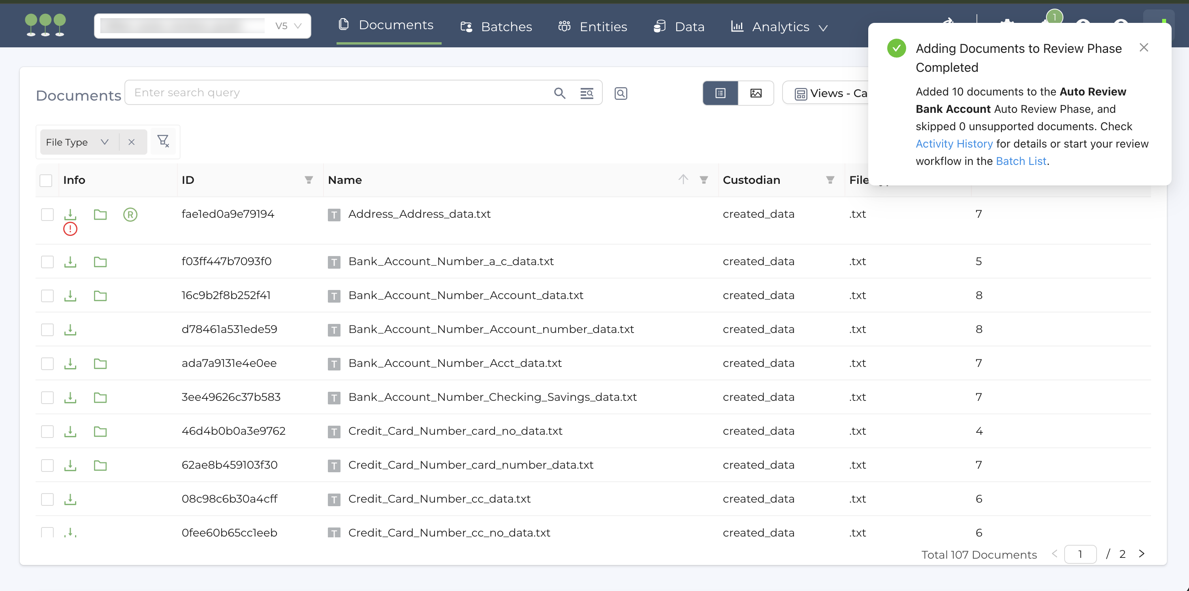Click the R review badge on Address row

coord(130,214)
